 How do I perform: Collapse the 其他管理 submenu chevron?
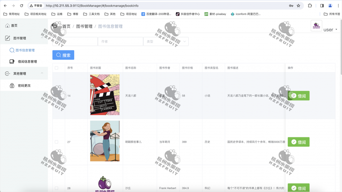point(42,73)
